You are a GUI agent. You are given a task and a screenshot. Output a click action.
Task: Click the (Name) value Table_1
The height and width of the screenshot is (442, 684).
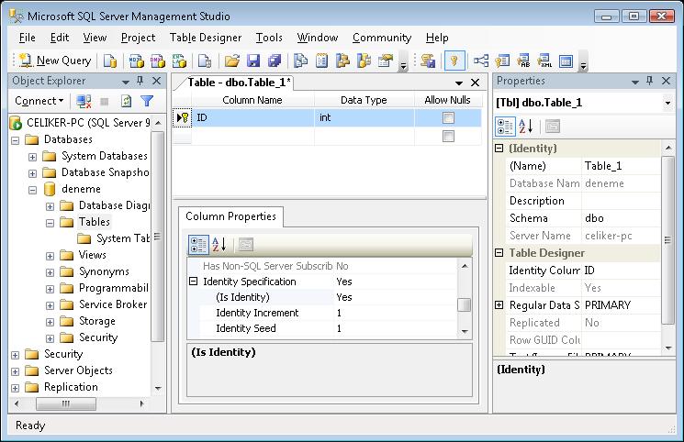[x=622, y=166]
